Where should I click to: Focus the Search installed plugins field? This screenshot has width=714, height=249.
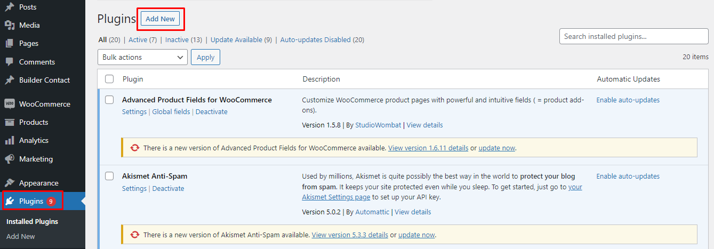633,36
